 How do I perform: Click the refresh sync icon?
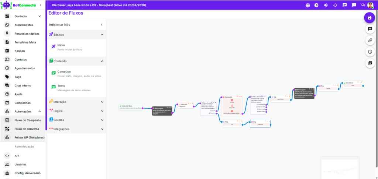335,5
